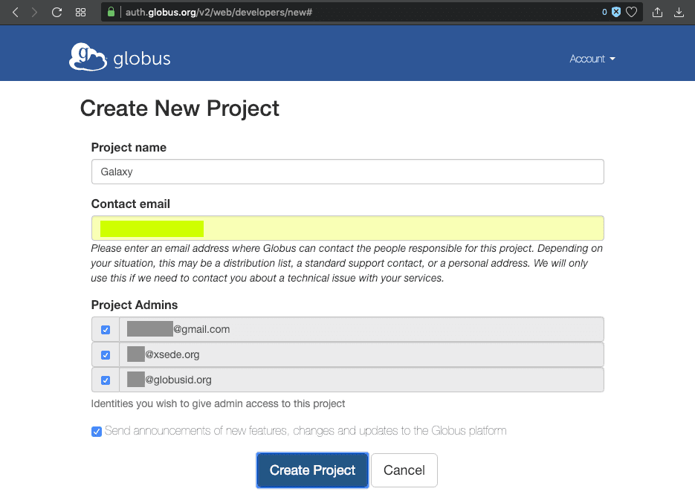The width and height of the screenshot is (695, 503).
Task: Reload the page with the refresh icon
Action: [56, 12]
